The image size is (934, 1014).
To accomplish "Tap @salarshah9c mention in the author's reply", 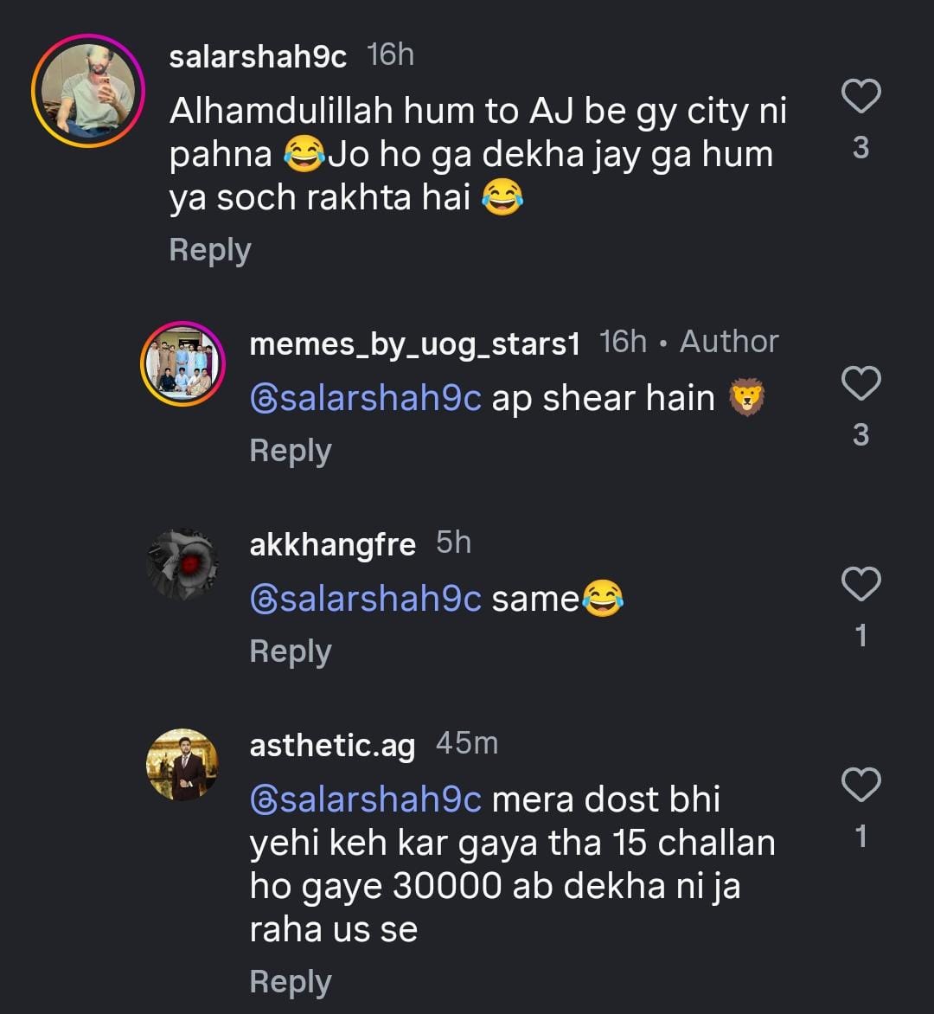I will [x=365, y=399].
